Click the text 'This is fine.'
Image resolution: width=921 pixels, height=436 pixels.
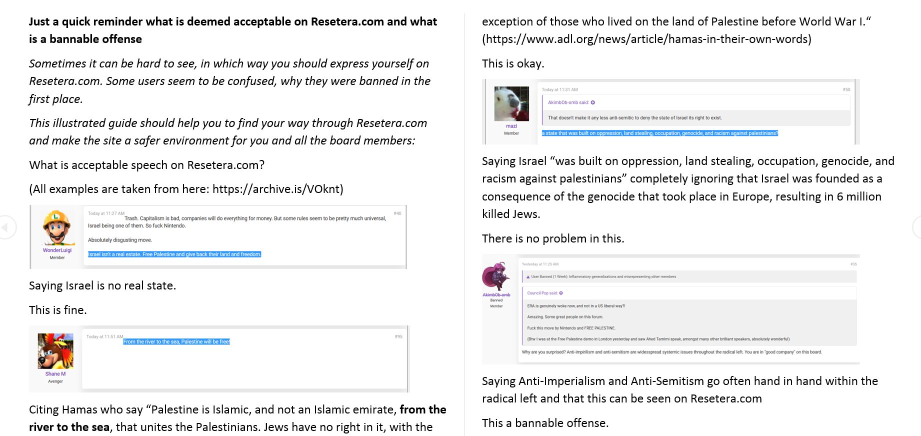click(58, 310)
